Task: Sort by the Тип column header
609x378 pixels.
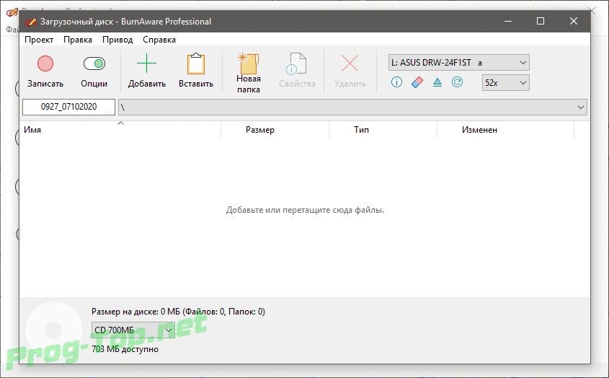Action: (383, 130)
